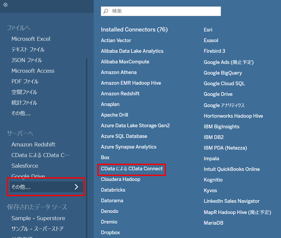
Task: Select the Esri connector
Action: click(x=208, y=30)
